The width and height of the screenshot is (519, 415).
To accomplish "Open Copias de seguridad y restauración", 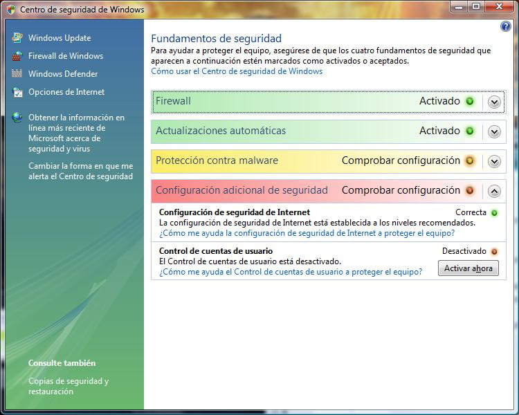I will (x=69, y=386).
